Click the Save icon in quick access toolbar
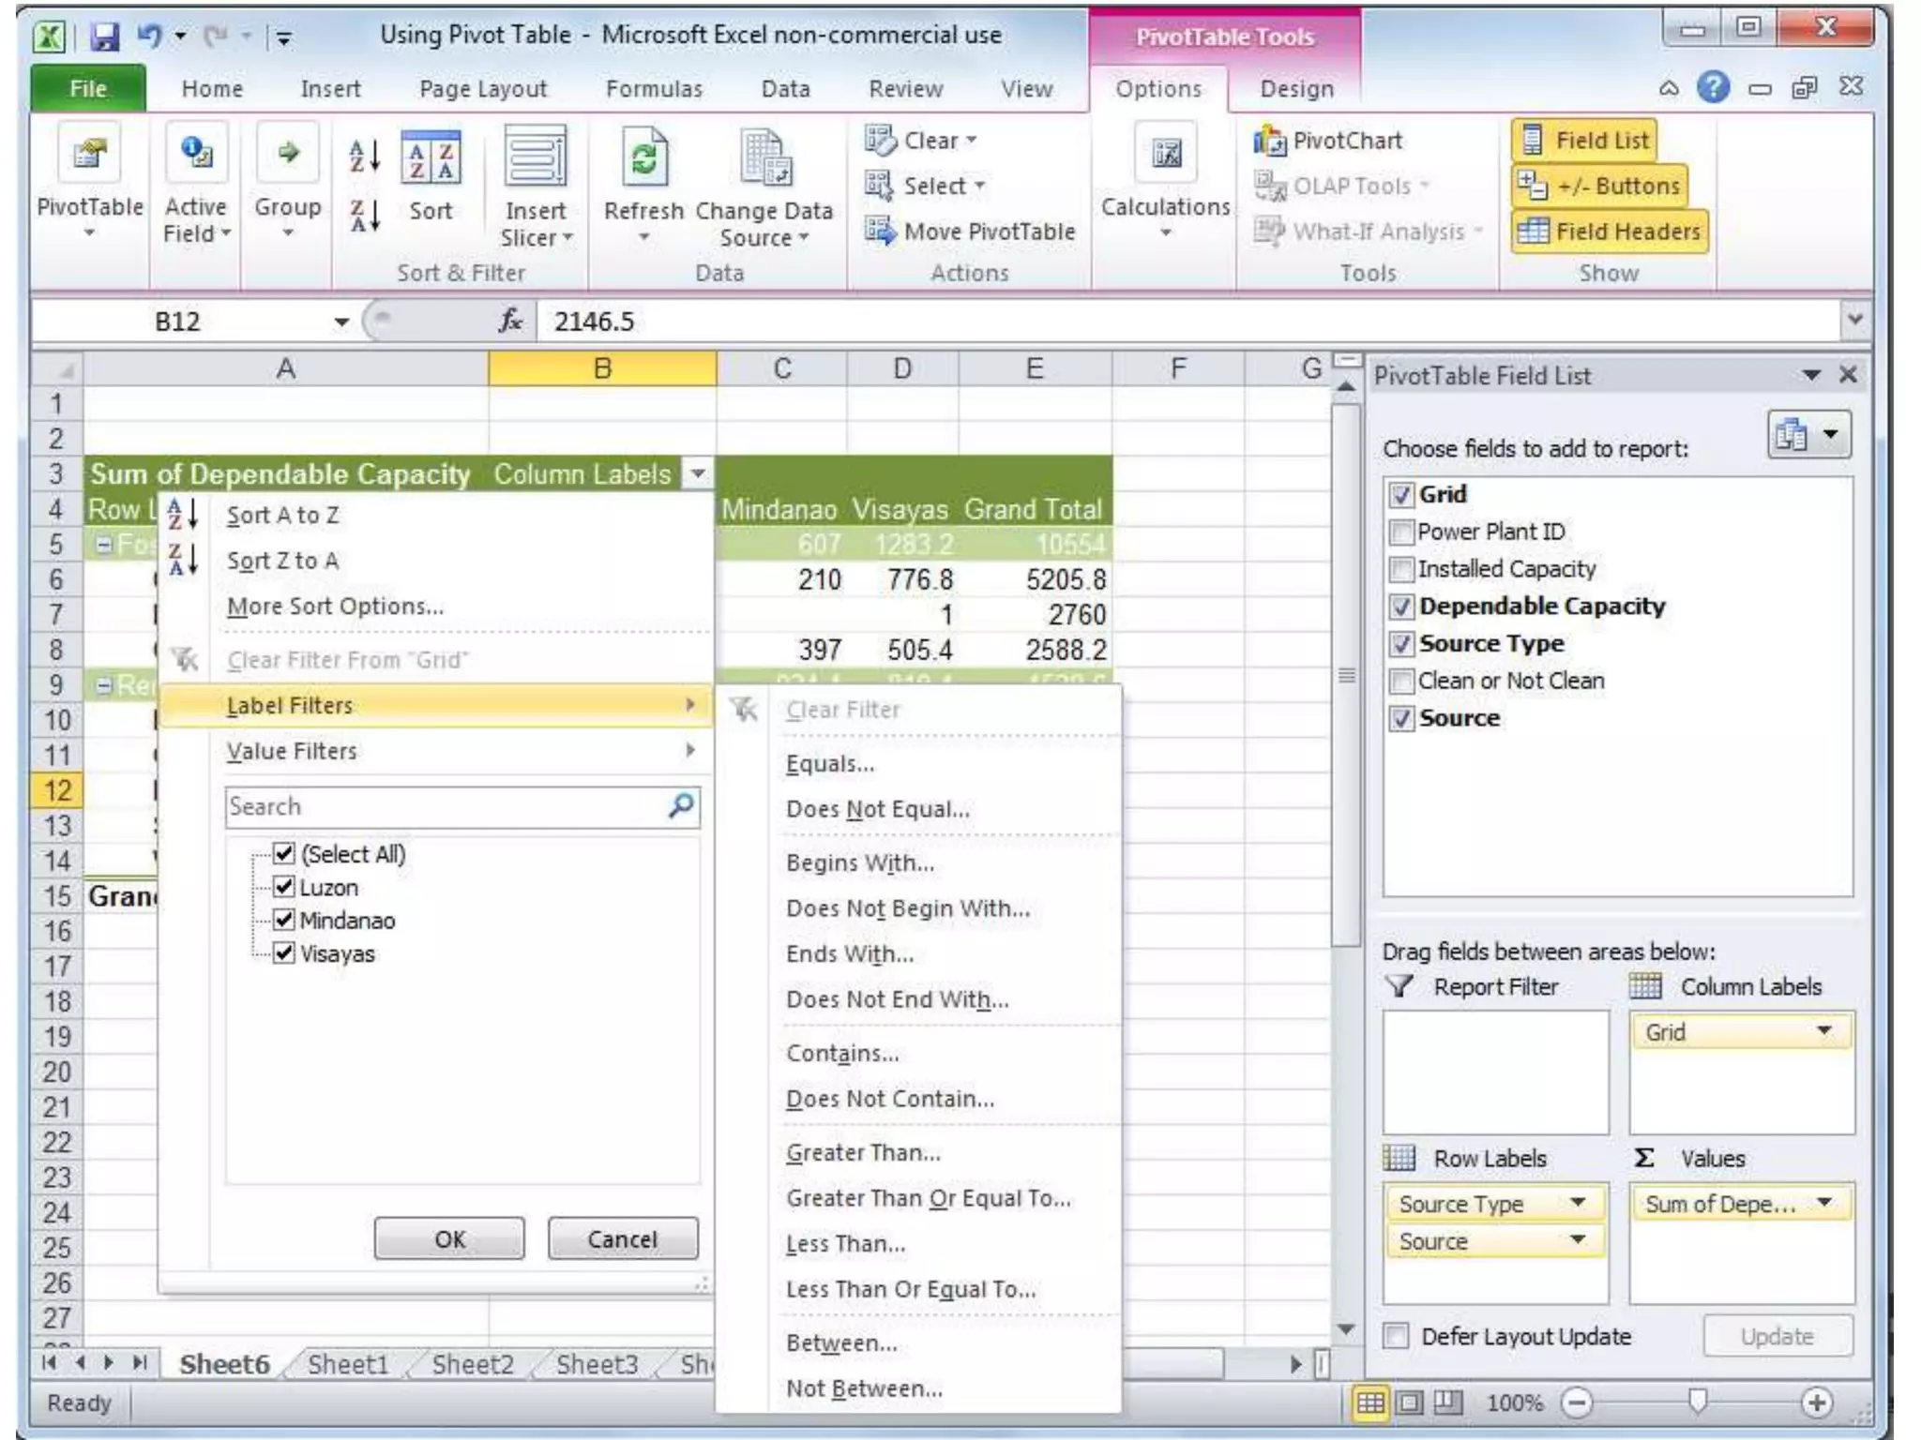Screen dimensions: 1921x1440 point(104,37)
